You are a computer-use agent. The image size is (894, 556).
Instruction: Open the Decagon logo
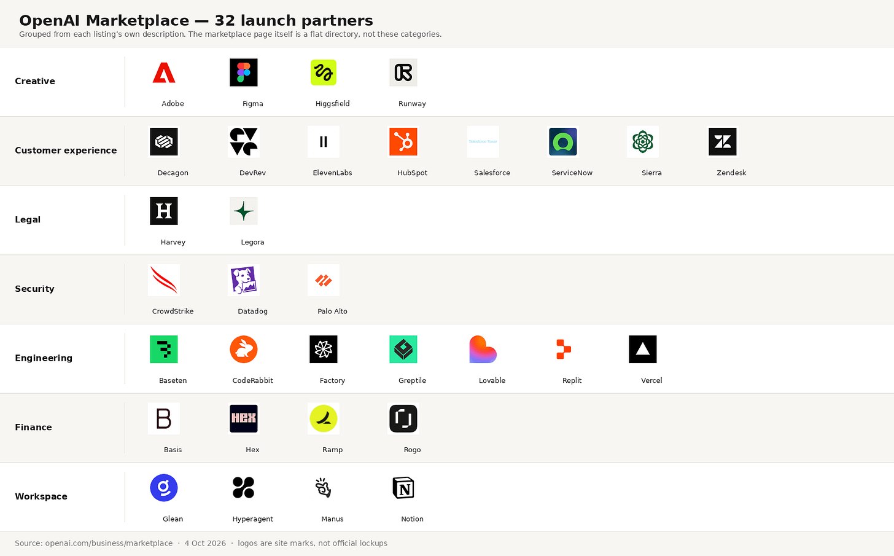tap(164, 142)
